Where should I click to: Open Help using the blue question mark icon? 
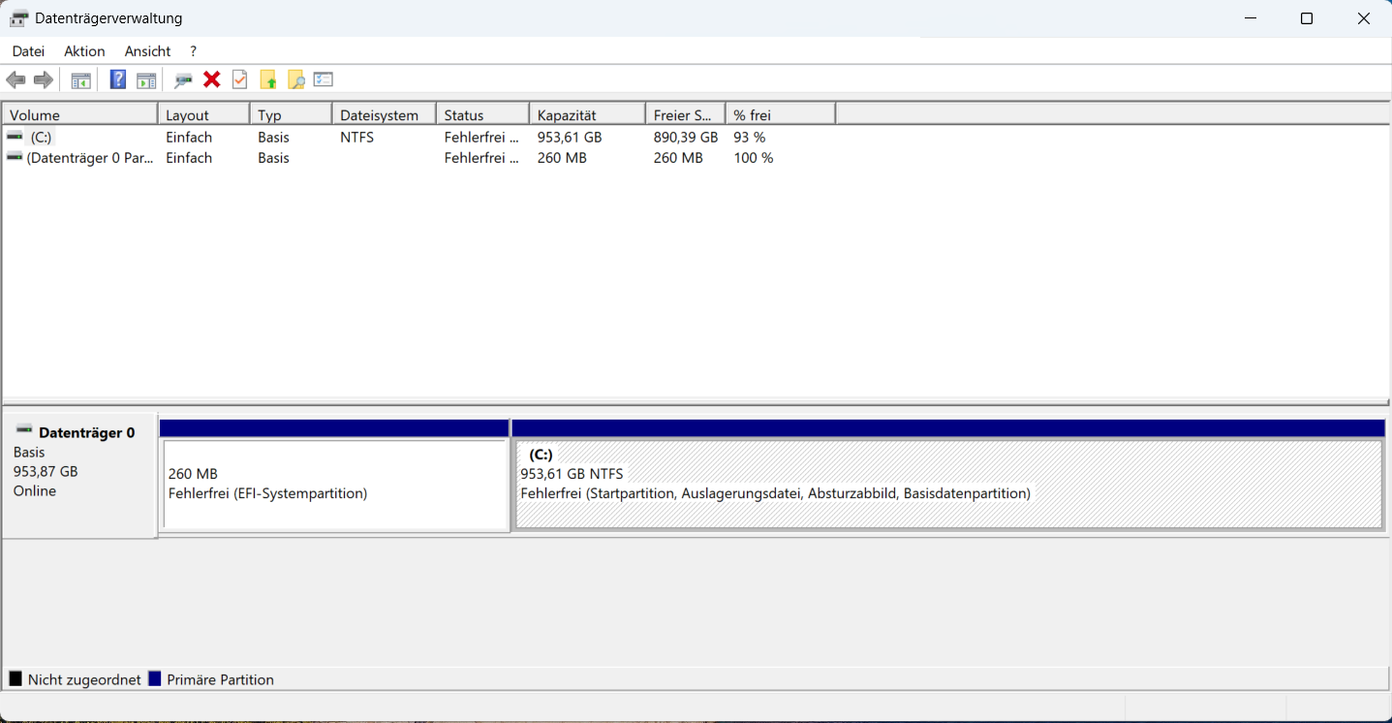(117, 79)
